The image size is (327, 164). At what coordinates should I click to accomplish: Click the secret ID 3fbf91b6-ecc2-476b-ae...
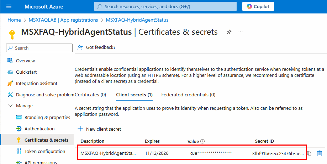pos(278,153)
